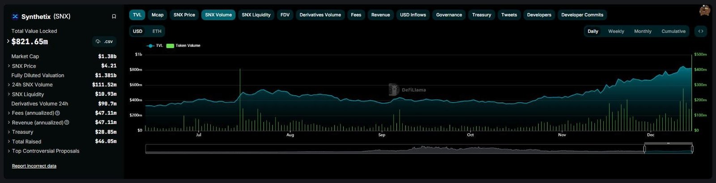Toggle the SNX Liquidity chart metric

pyautogui.click(x=256, y=15)
